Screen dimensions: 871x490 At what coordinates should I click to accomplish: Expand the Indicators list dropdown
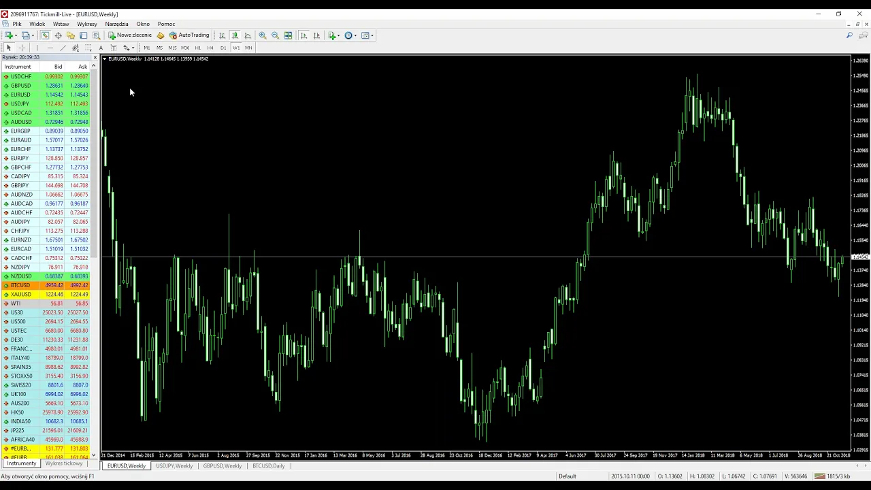338,35
